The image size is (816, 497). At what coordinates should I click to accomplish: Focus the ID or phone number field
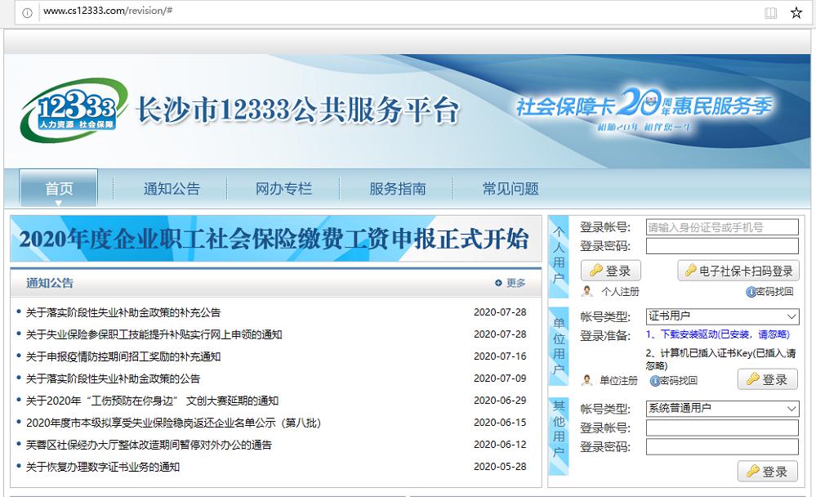point(721,227)
